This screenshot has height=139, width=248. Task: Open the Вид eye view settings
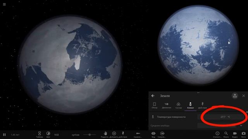153,134
